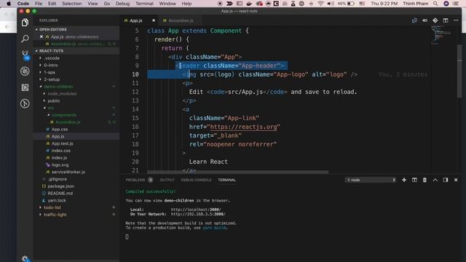Expand the node_modules folder

pos(62,94)
